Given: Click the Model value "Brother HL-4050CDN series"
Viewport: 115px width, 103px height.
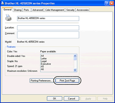Looking at the screenshot, I should click(31, 42).
